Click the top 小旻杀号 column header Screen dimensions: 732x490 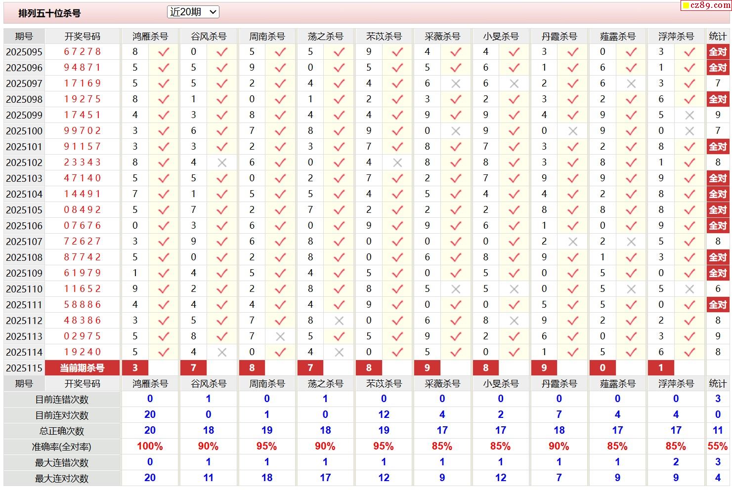coord(501,37)
